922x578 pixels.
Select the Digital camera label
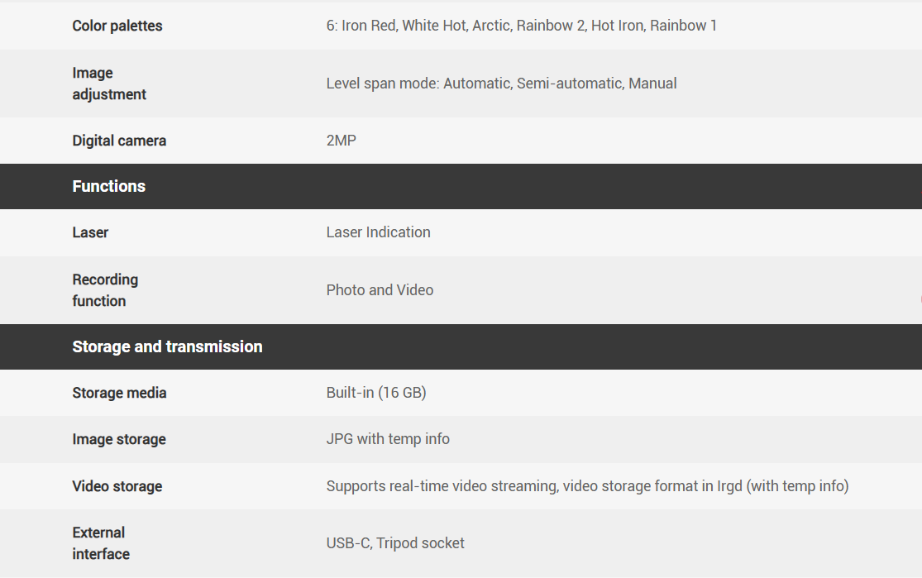point(119,141)
